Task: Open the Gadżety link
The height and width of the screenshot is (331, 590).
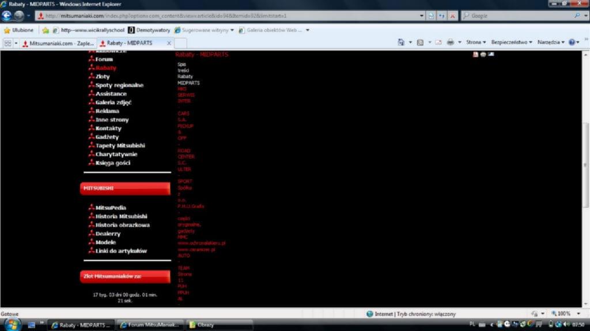Action: pos(107,137)
